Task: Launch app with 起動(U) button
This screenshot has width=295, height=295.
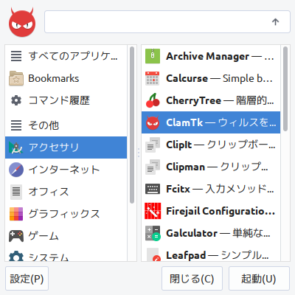Action: pos(259,279)
